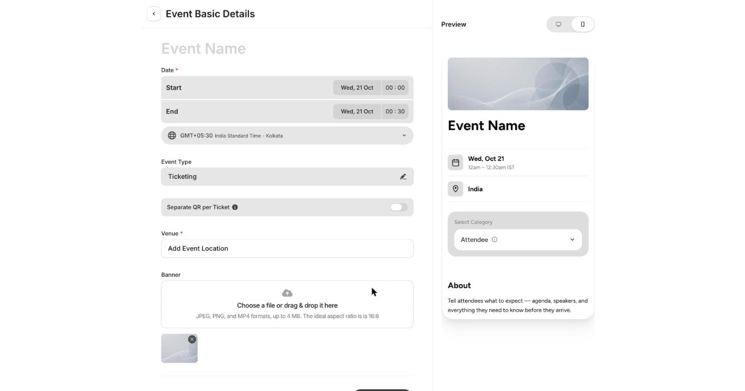Click calendar icon in the preview card
Viewport: 745px width, 391px height.
pos(455,163)
